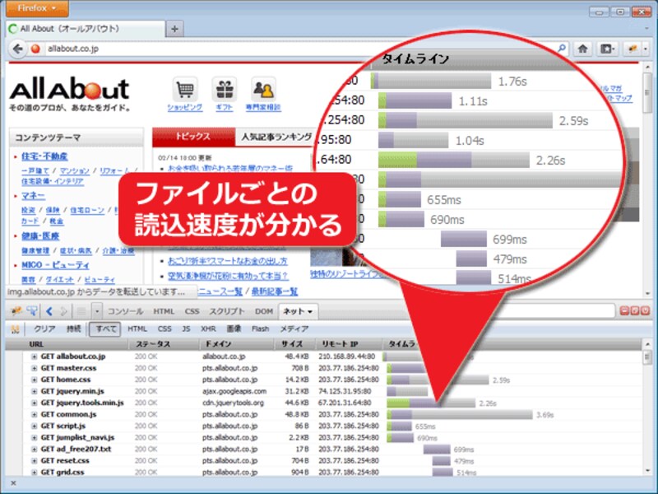
Task: Open the ショッピング link
Action: 184,108
